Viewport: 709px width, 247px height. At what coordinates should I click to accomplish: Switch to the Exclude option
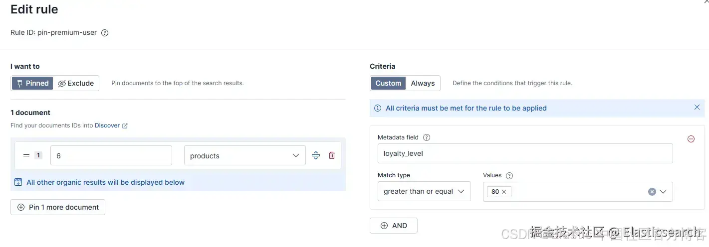pyautogui.click(x=76, y=83)
